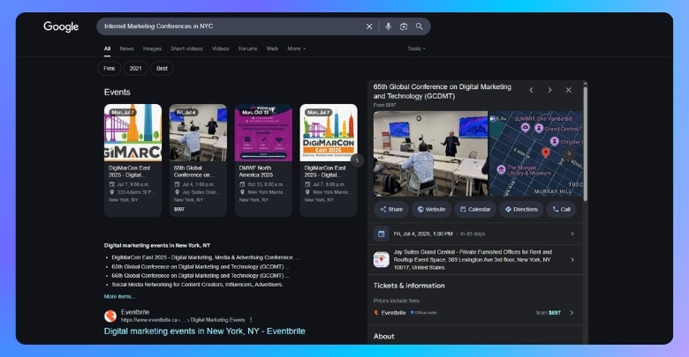Switch to the Web tab
The width and height of the screenshot is (689, 357).
(x=272, y=48)
